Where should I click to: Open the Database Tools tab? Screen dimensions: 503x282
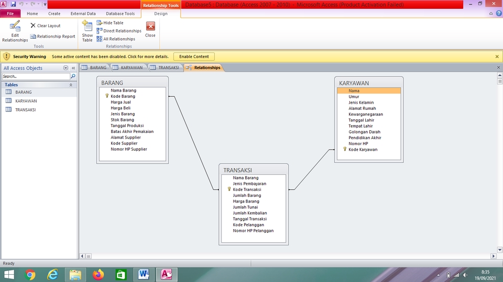point(121,14)
